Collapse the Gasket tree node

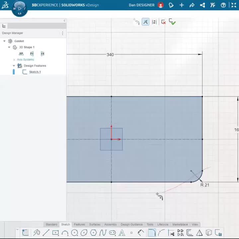click(x=4, y=41)
